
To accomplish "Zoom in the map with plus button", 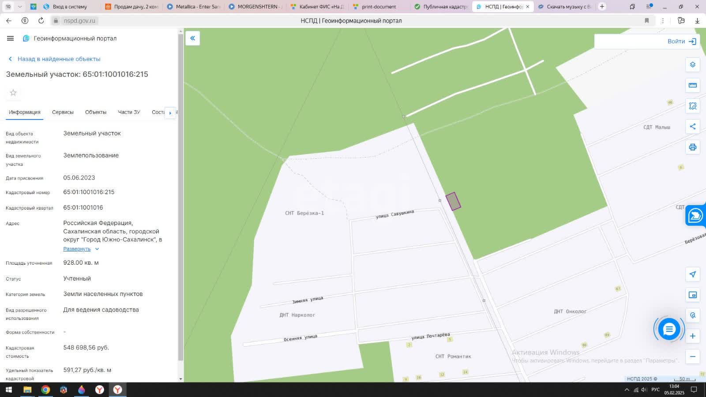I will [692, 336].
